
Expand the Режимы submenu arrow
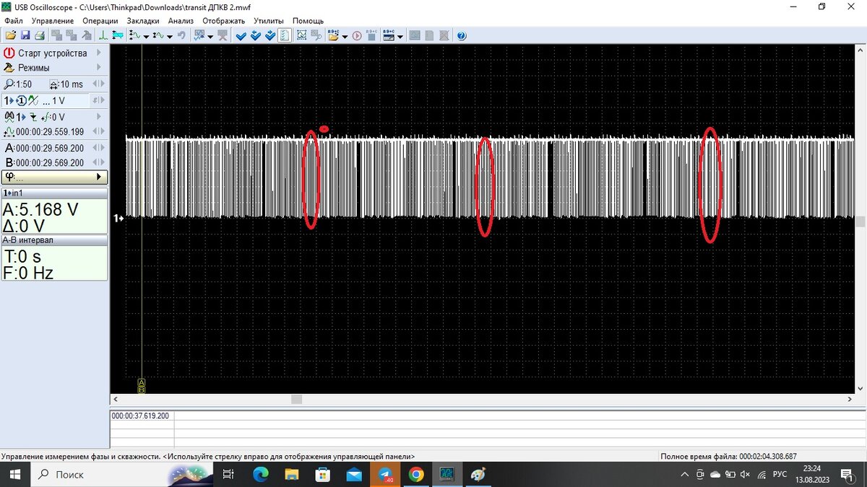point(98,67)
